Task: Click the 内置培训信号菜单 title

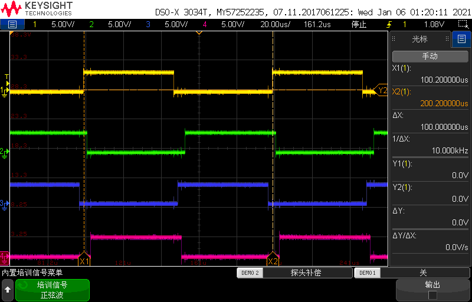Action: pos(32,273)
